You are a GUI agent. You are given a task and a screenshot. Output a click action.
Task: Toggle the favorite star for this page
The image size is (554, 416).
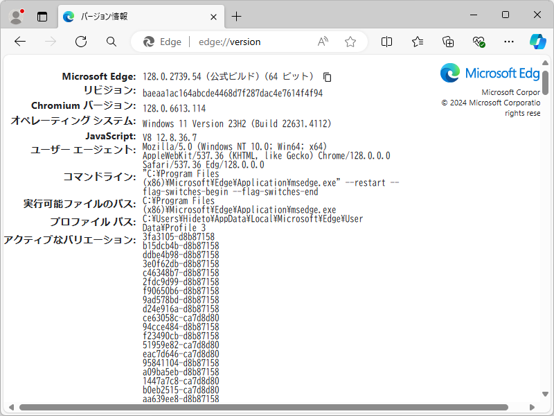(350, 42)
